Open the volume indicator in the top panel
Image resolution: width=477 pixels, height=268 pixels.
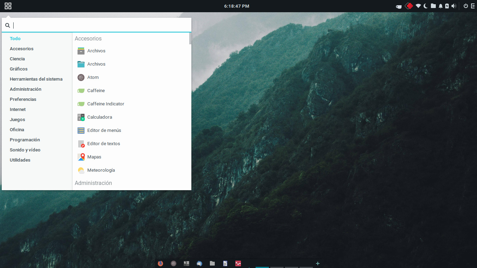click(x=454, y=6)
